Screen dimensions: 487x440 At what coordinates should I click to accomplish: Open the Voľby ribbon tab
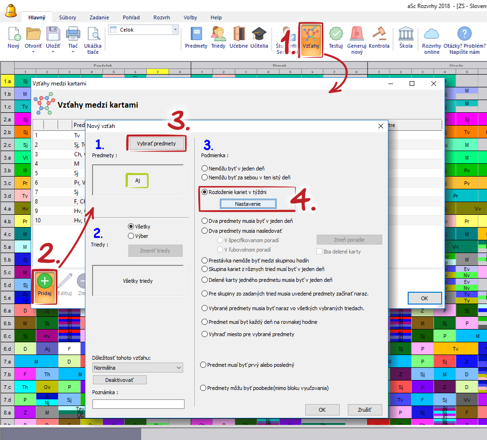pos(190,17)
